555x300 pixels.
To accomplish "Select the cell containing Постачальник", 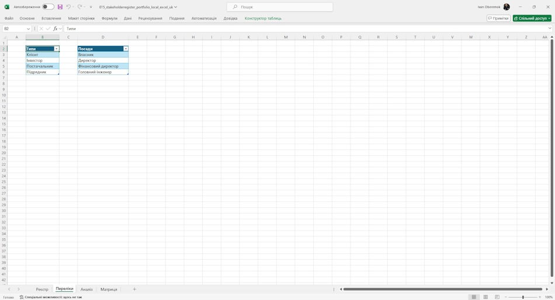I will coord(43,66).
